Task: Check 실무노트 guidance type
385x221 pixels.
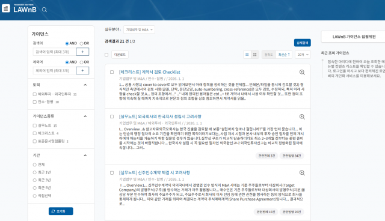Action: (x=35, y=126)
